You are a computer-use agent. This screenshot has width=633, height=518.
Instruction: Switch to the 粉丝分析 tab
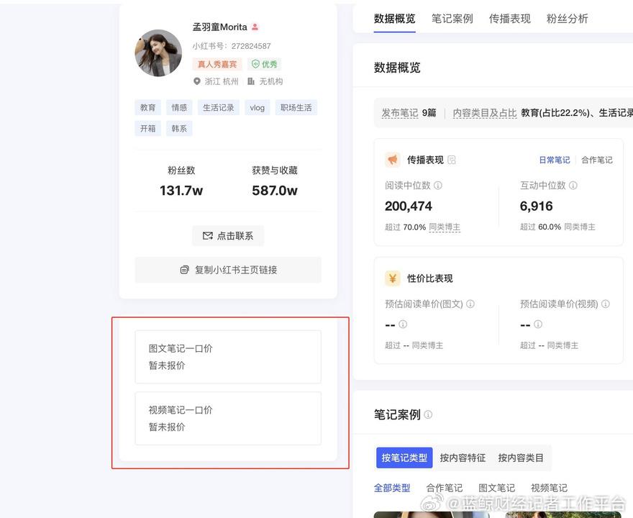tap(568, 19)
